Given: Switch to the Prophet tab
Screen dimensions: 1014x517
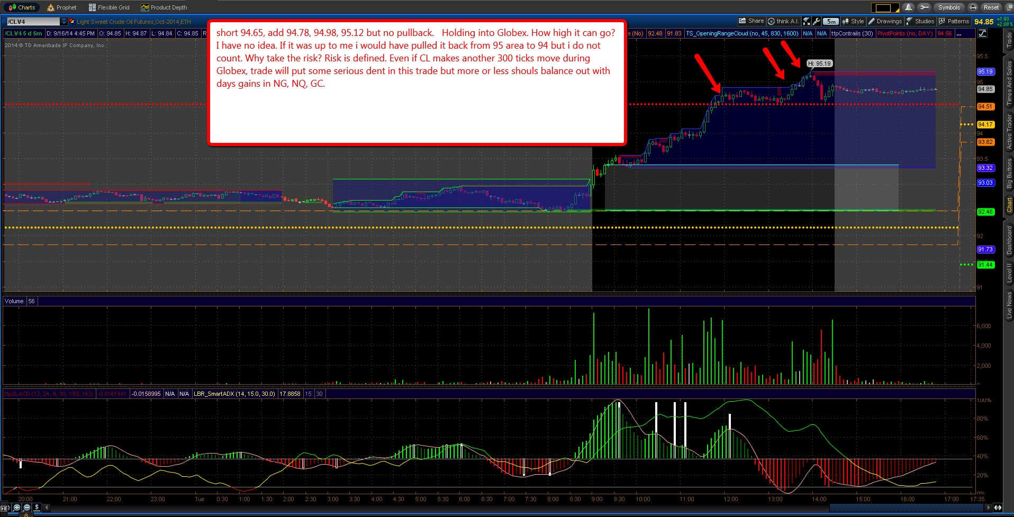Looking at the screenshot, I should (x=62, y=7).
